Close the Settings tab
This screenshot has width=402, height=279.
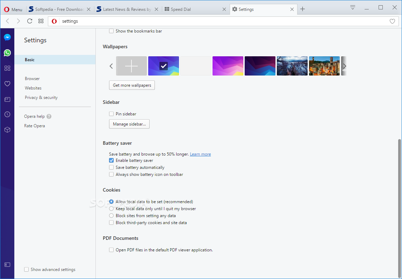click(292, 9)
